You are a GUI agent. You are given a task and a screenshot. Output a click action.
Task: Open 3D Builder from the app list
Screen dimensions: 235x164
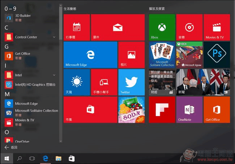coord(31,18)
